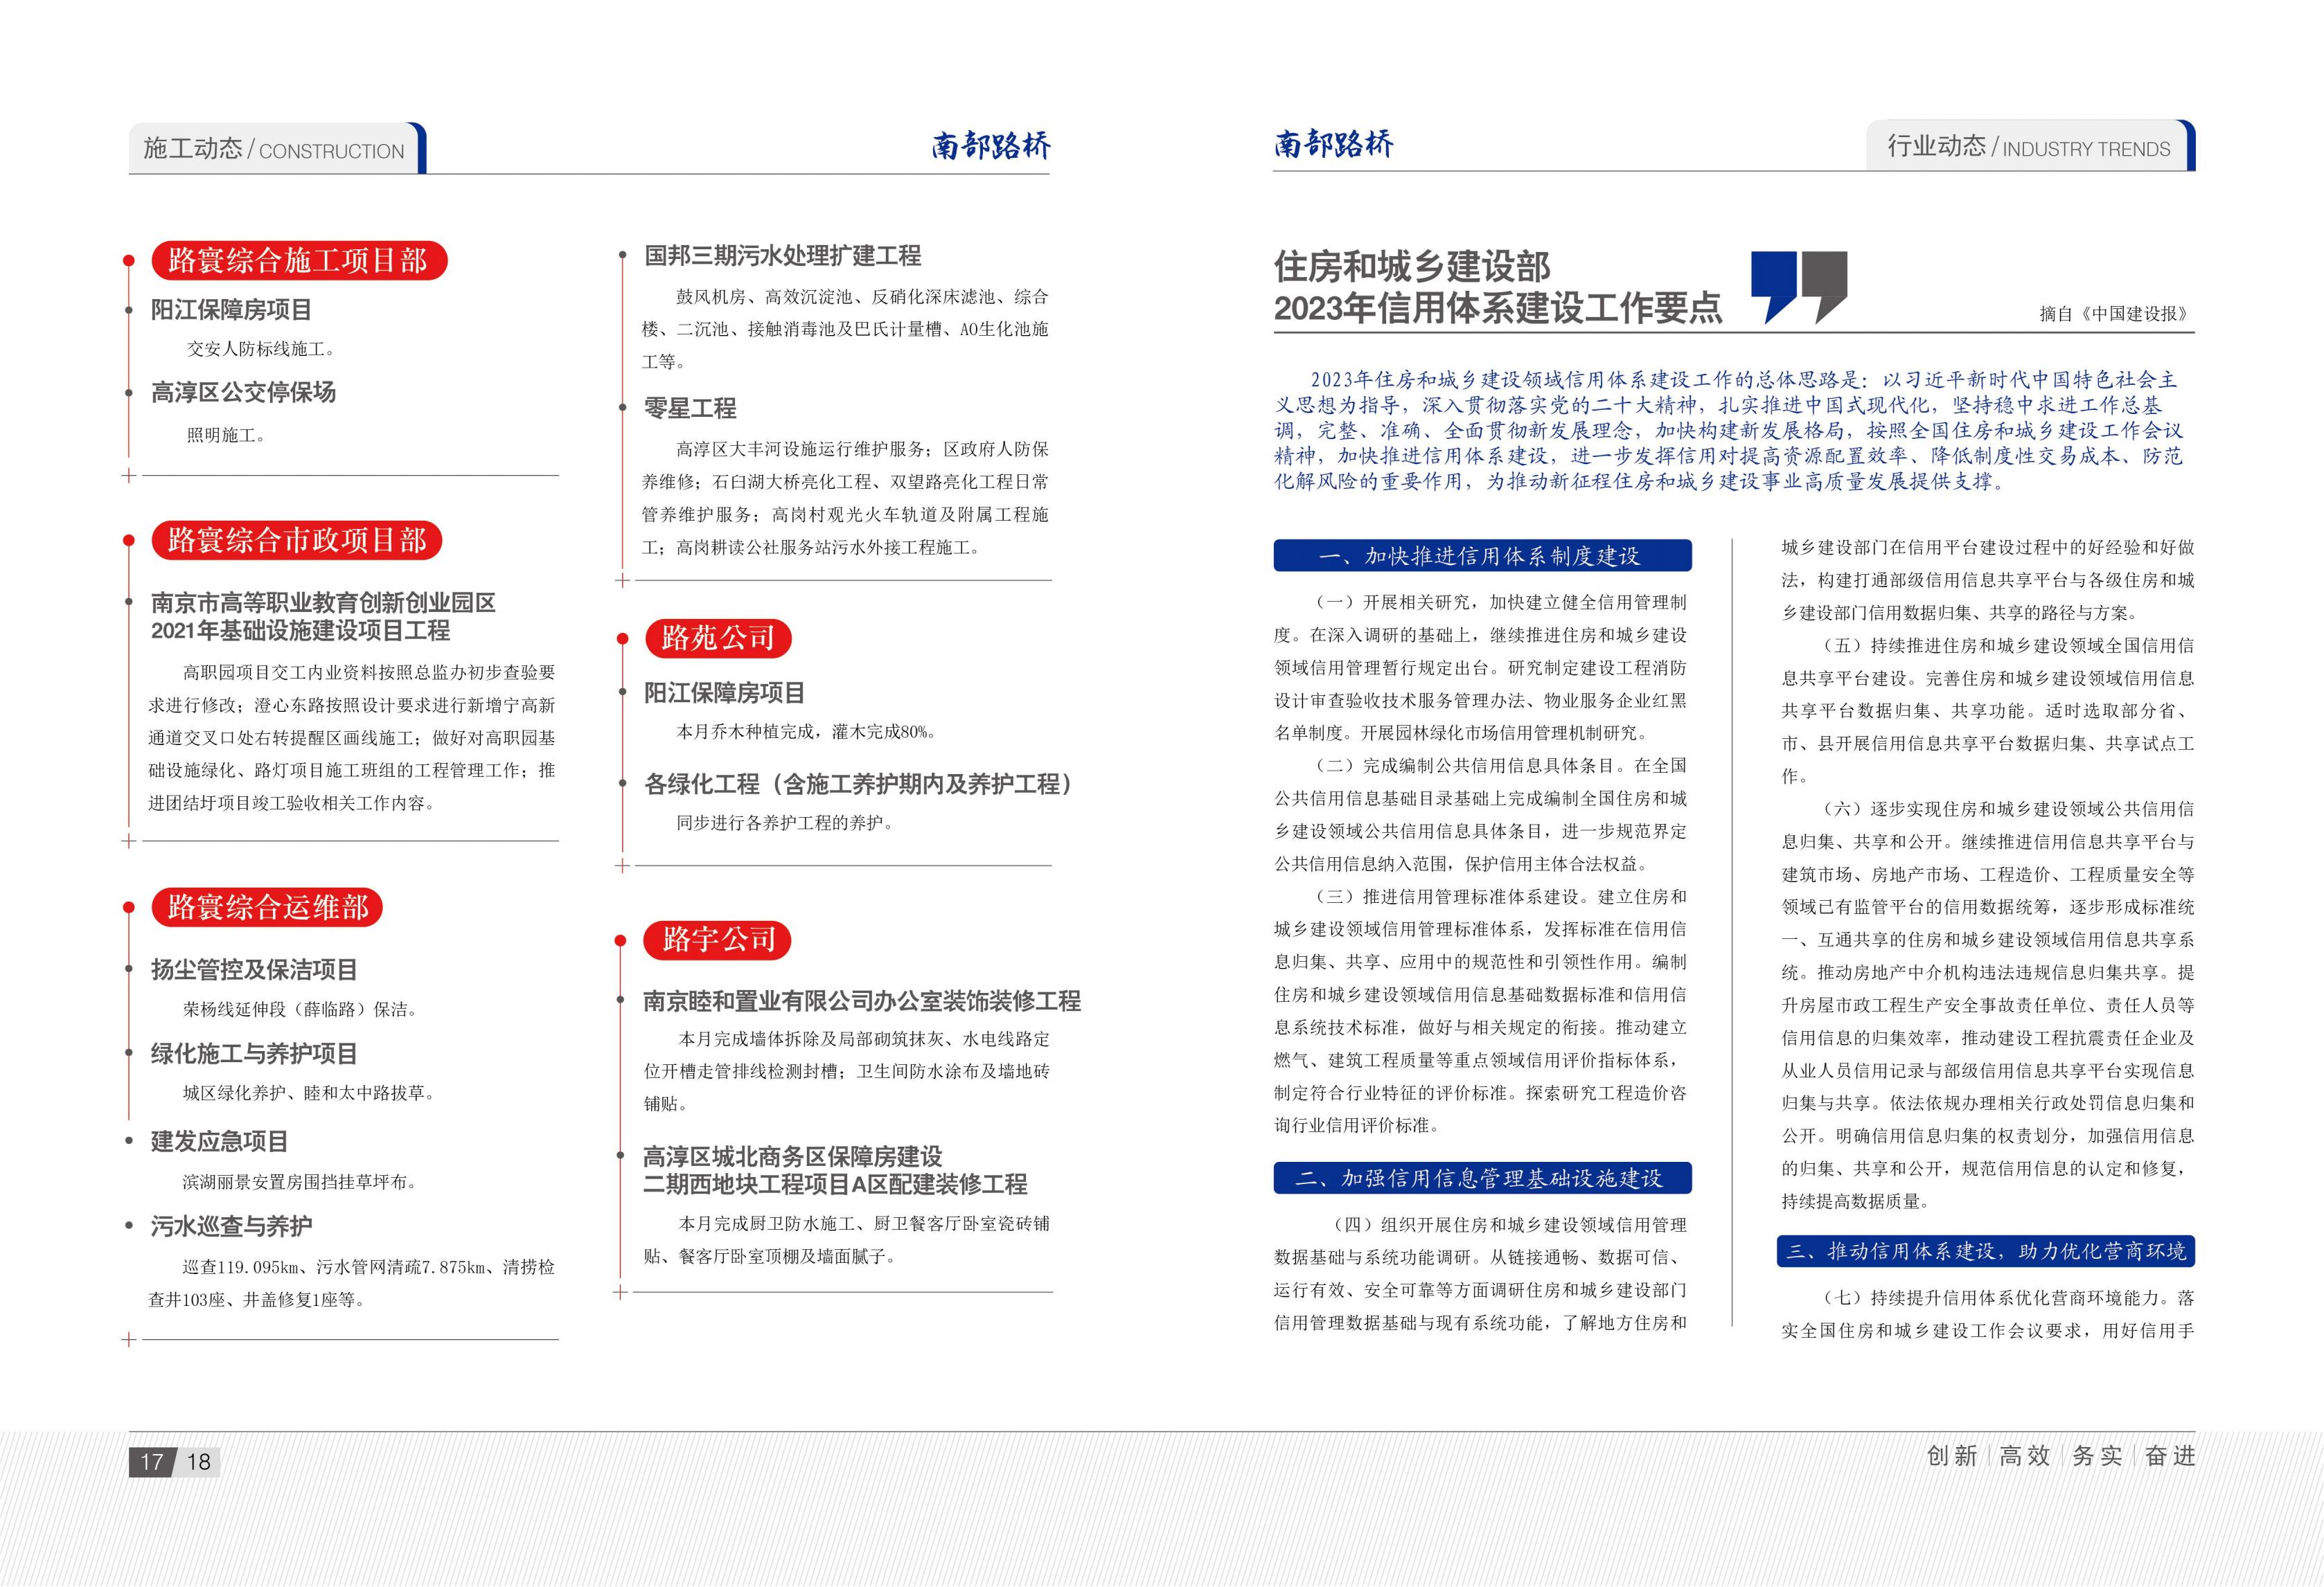The image size is (2324, 1587).
Task: Click the footer word 奋进
Action: (2170, 1456)
